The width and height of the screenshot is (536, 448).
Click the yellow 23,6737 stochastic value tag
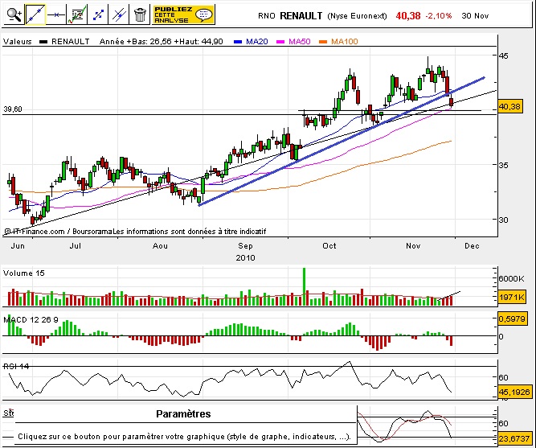(x=514, y=438)
